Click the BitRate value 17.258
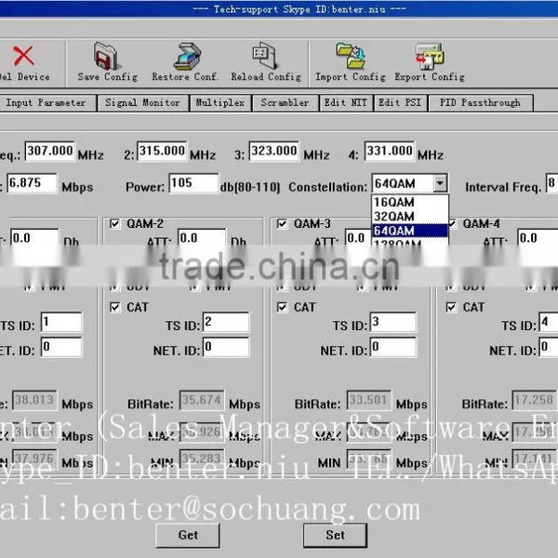 [535, 400]
